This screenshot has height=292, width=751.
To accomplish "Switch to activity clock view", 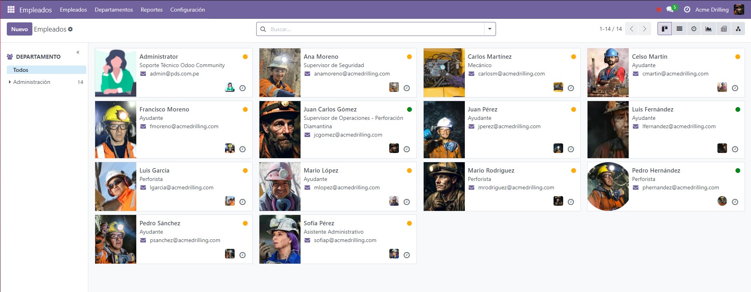I will click(x=694, y=29).
